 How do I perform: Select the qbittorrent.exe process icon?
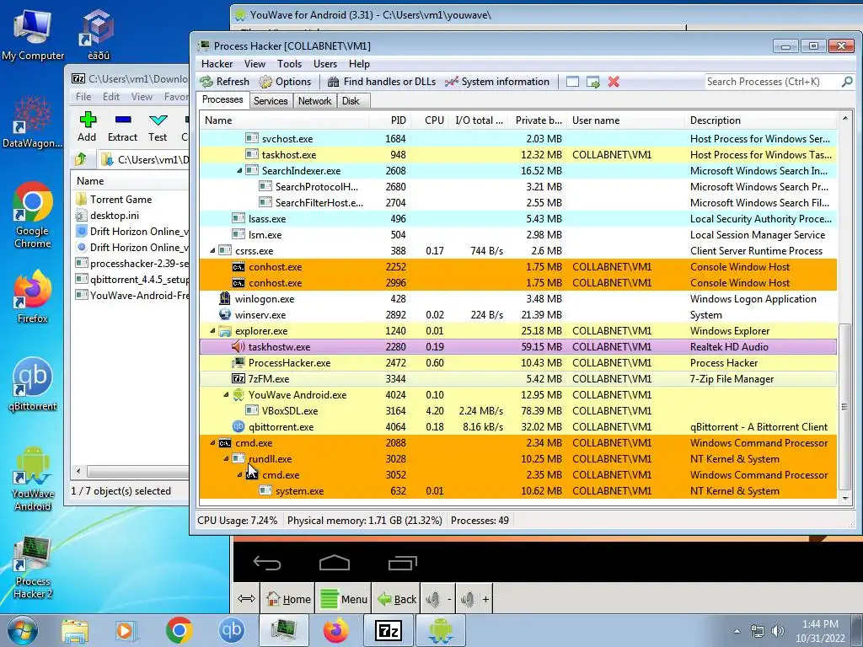tap(239, 427)
